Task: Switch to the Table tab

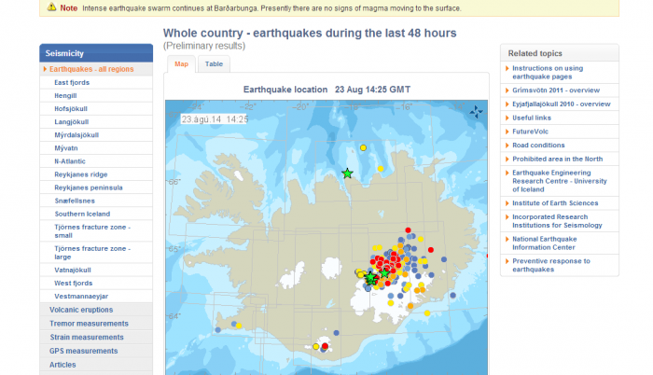Action: 214,64
